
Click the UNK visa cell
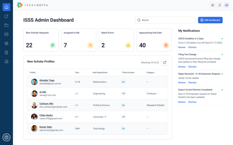(77, 128)
